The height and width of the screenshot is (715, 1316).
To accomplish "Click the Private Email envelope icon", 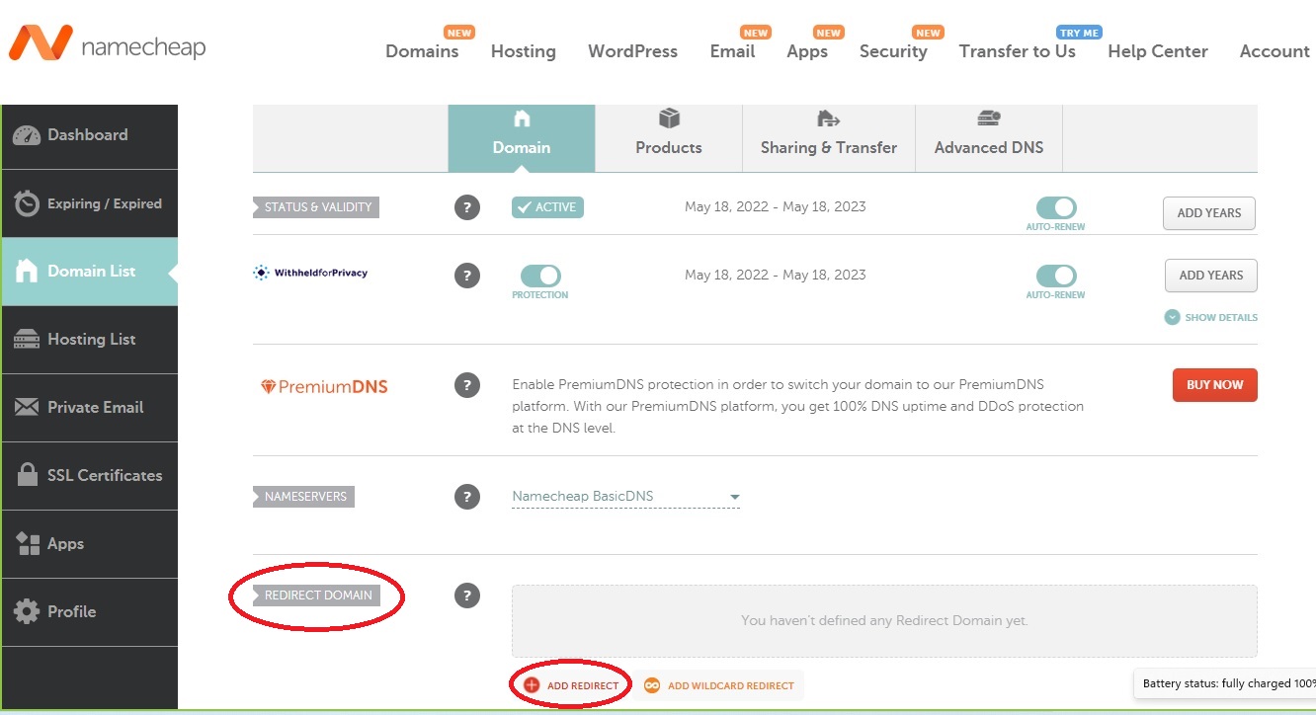I will [x=27, y=407].
